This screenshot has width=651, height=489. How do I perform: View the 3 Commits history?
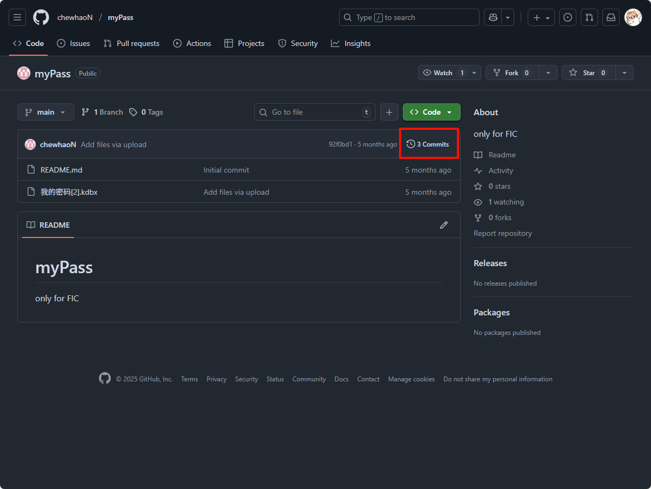[x=428, y=144]
